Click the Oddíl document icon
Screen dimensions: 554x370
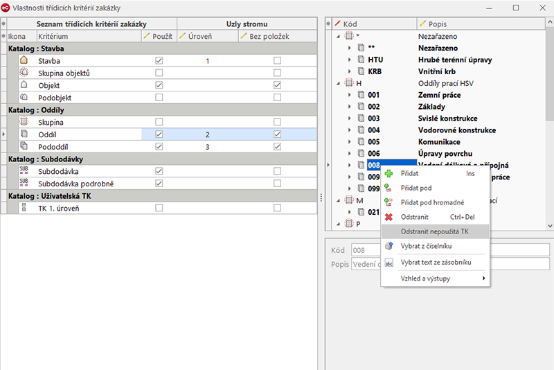tap(24, 134)
